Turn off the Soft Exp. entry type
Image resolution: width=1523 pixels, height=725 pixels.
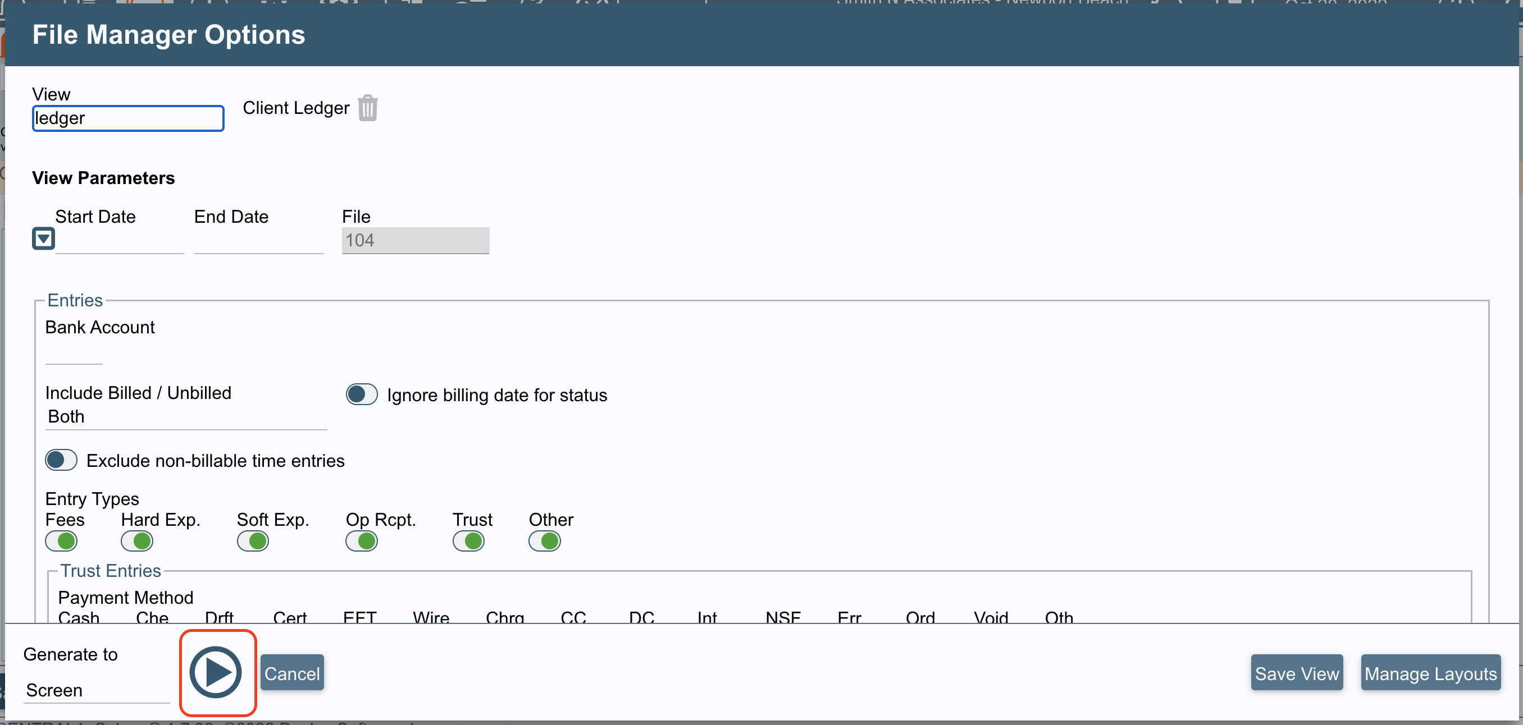click(x=253, y=540)
